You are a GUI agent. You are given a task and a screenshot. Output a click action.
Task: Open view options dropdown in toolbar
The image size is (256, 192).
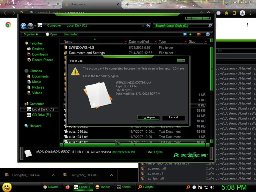(190, 34)
